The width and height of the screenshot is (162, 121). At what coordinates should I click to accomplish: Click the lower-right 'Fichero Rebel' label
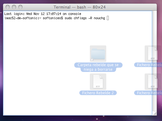coord(148,93)
